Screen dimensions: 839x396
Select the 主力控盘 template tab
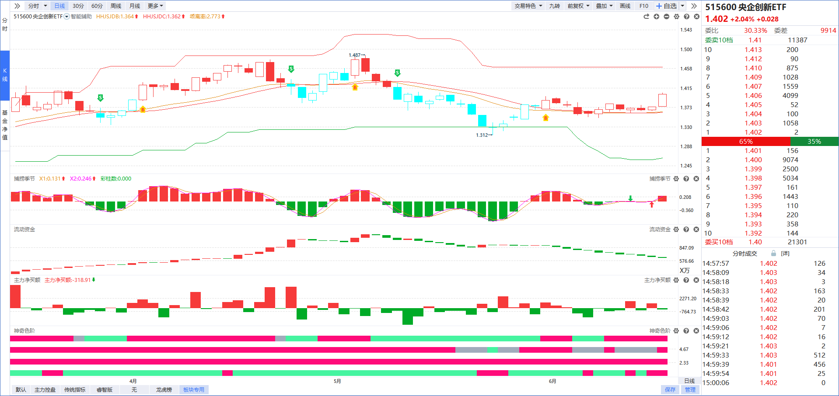point(45,389)
